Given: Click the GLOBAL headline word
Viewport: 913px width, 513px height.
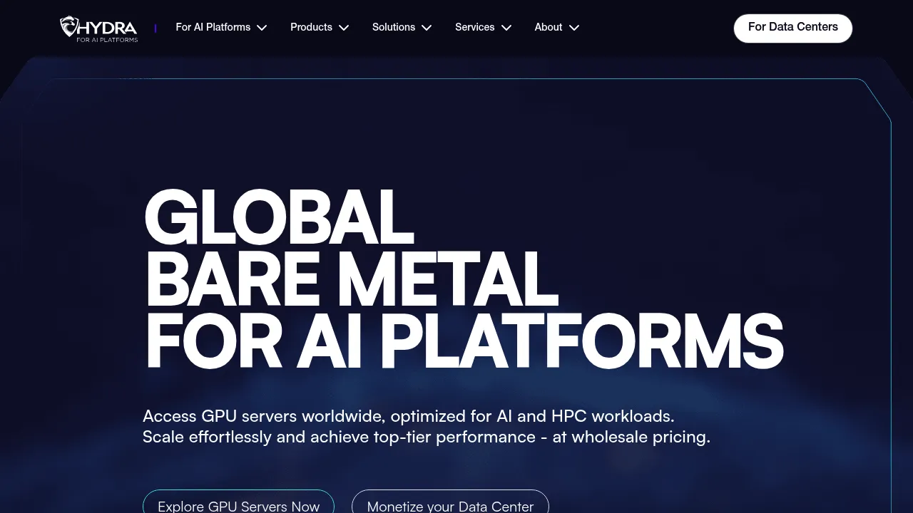Looking at the screenshot, I should 279,218.
